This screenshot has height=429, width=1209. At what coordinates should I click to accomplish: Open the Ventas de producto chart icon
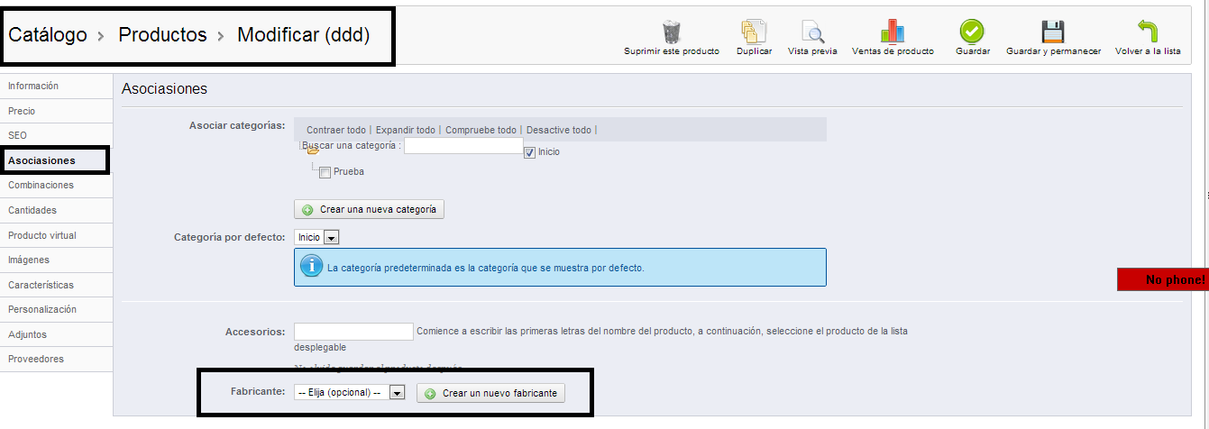pyautogui.click(x=893, y=32)
